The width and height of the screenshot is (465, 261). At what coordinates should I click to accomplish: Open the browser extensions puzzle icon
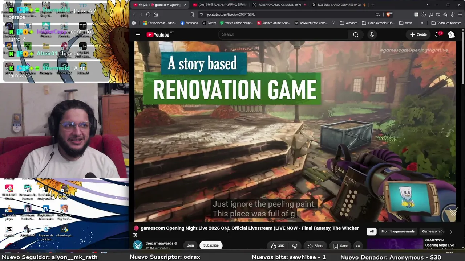click(424, 14)
